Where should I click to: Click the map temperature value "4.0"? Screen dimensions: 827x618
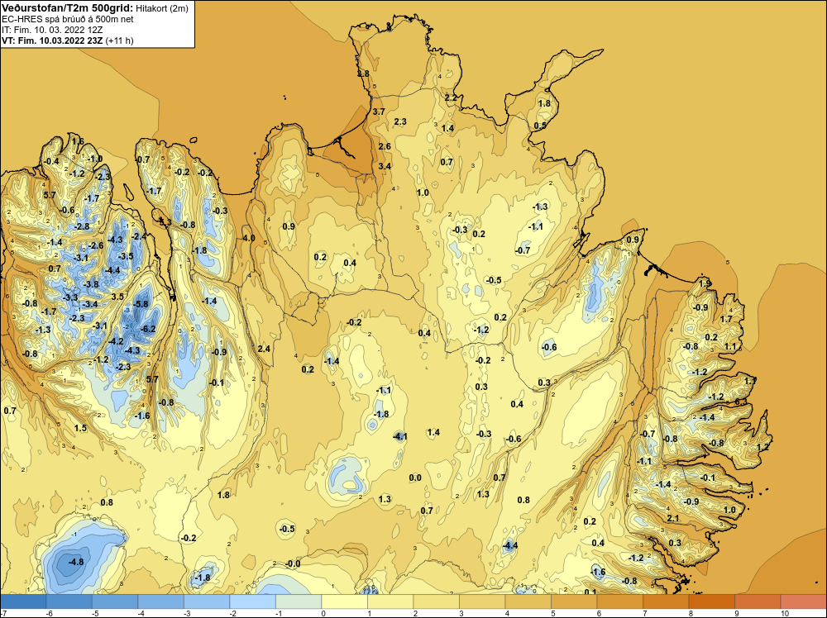pyautogui.click(x=249, y=238)
